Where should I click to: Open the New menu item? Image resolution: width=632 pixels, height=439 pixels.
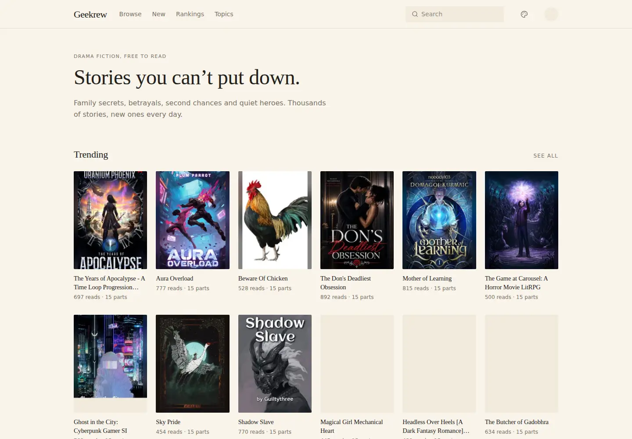click(x=158, y=14)
